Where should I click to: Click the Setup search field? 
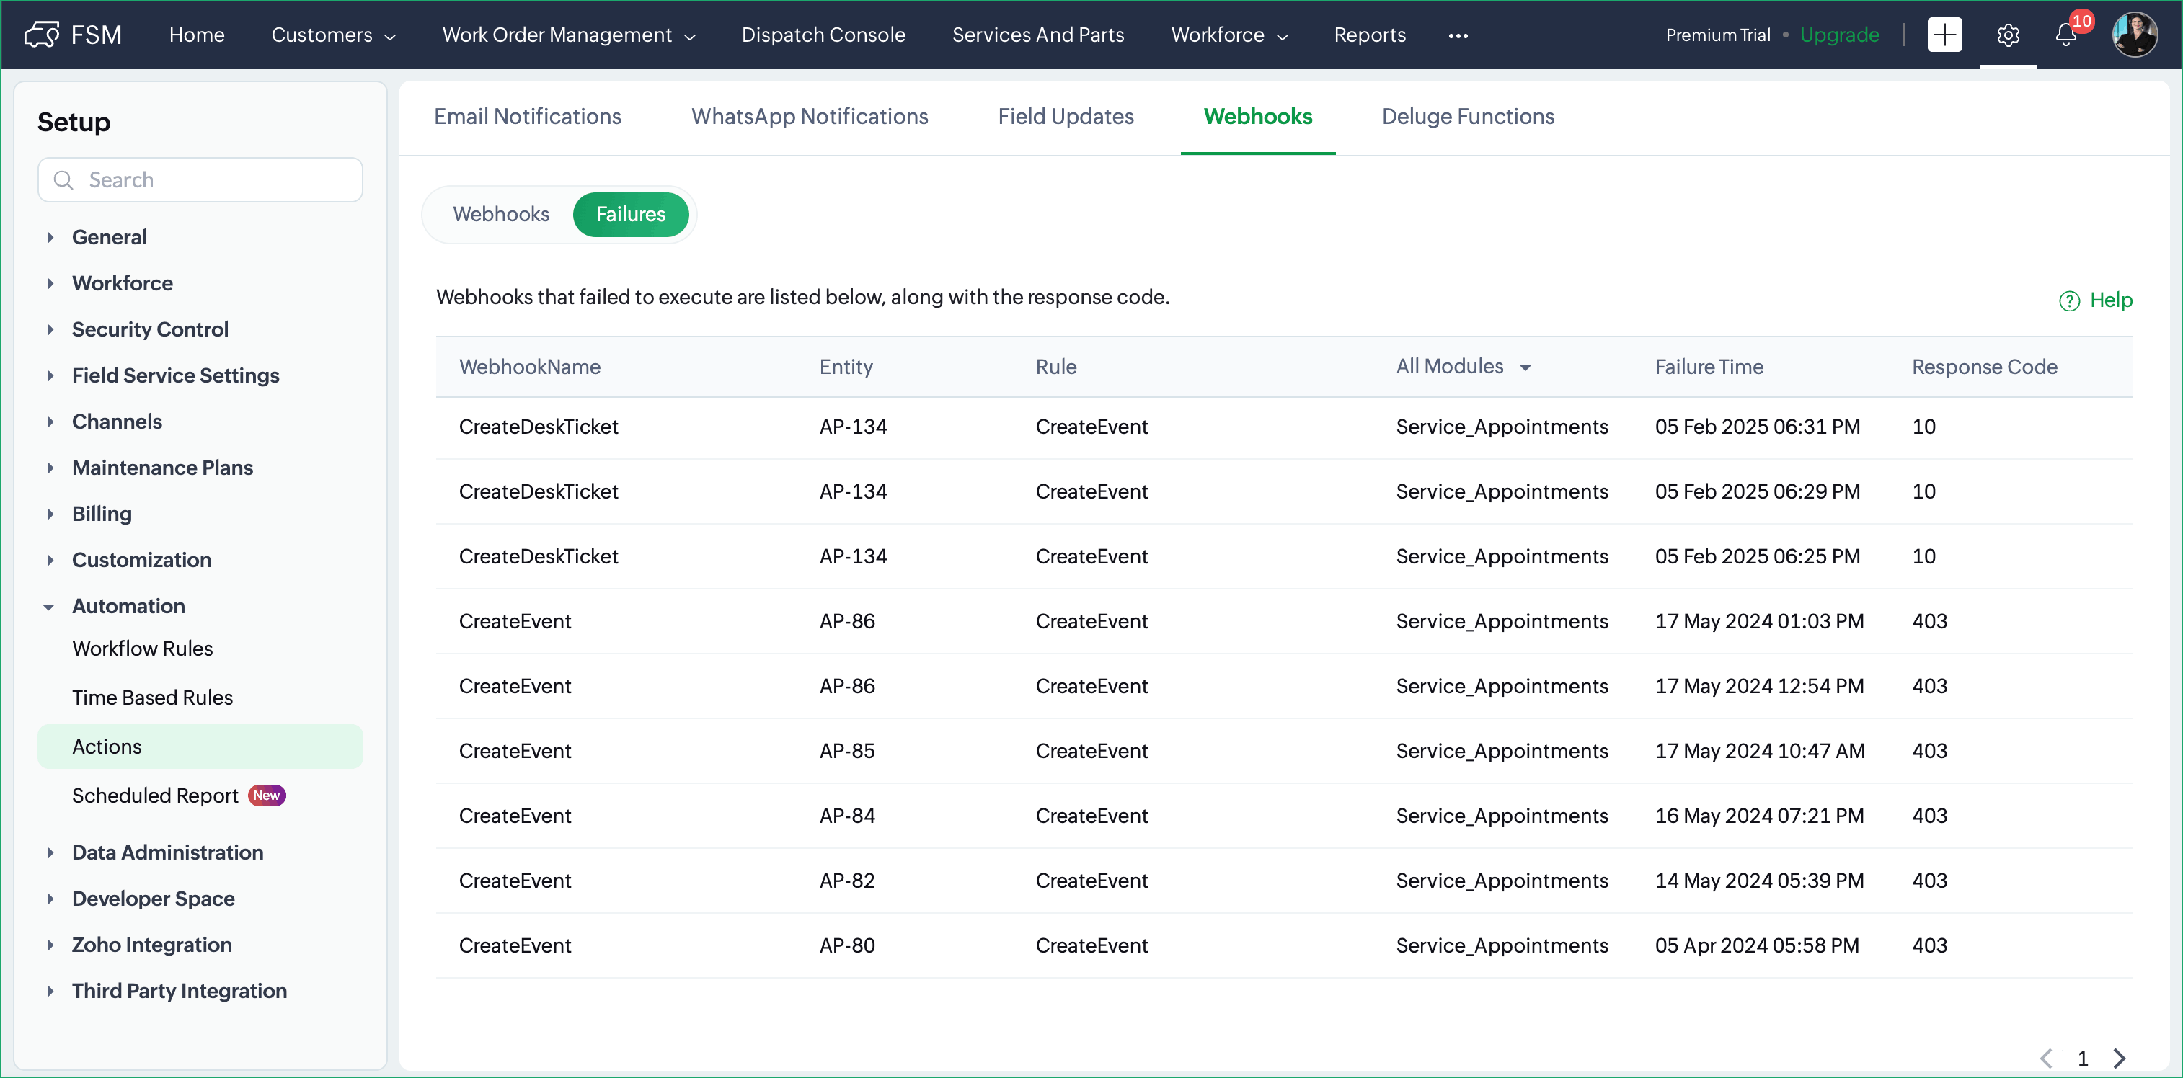pyautogui.click(x=201, y=179)
